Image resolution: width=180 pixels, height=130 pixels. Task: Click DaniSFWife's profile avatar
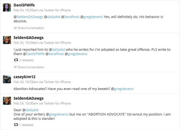coord(7,8)
